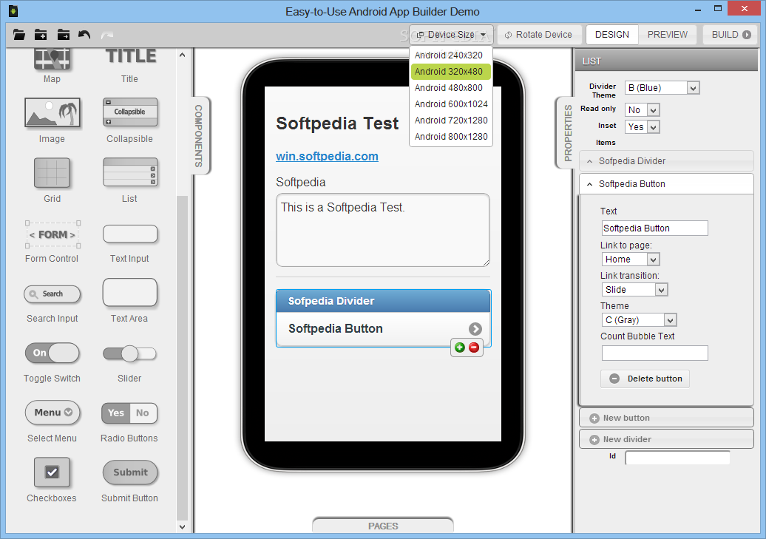Pick the Image component

click(x=52, y=112)
